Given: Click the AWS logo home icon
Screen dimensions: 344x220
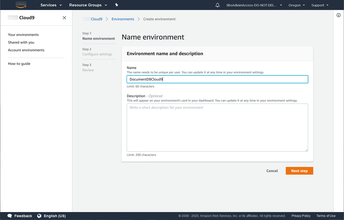Looking at the screenshot, I should (x=21, y=5).
